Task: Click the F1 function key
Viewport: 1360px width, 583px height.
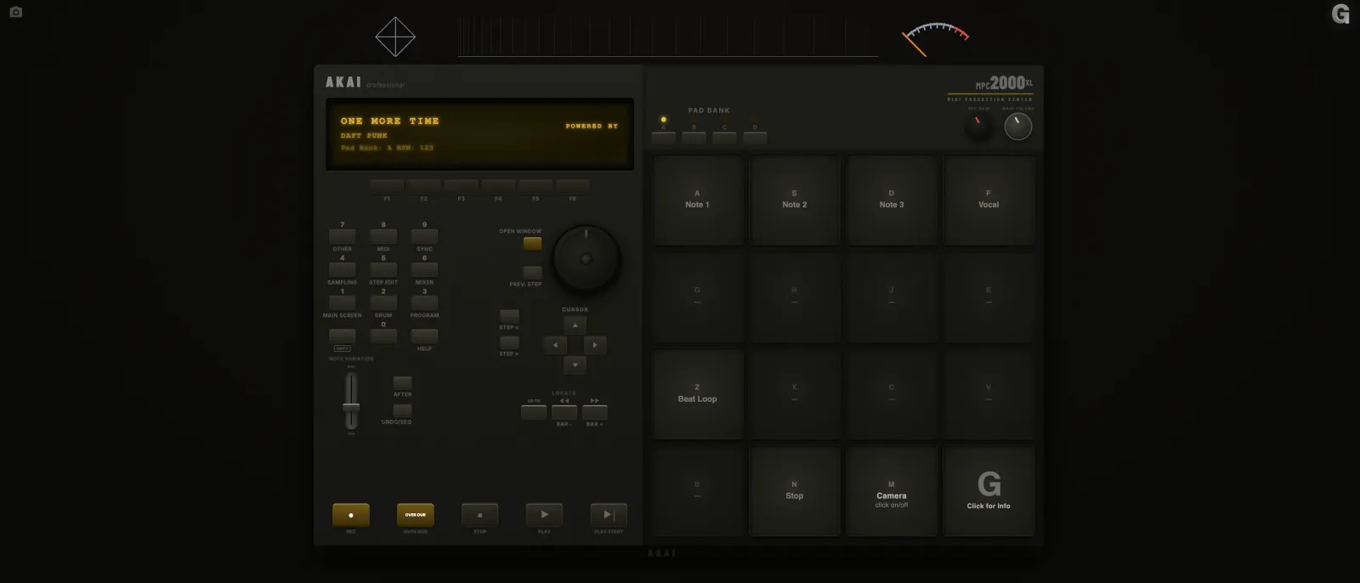Action: pos(387,186)
